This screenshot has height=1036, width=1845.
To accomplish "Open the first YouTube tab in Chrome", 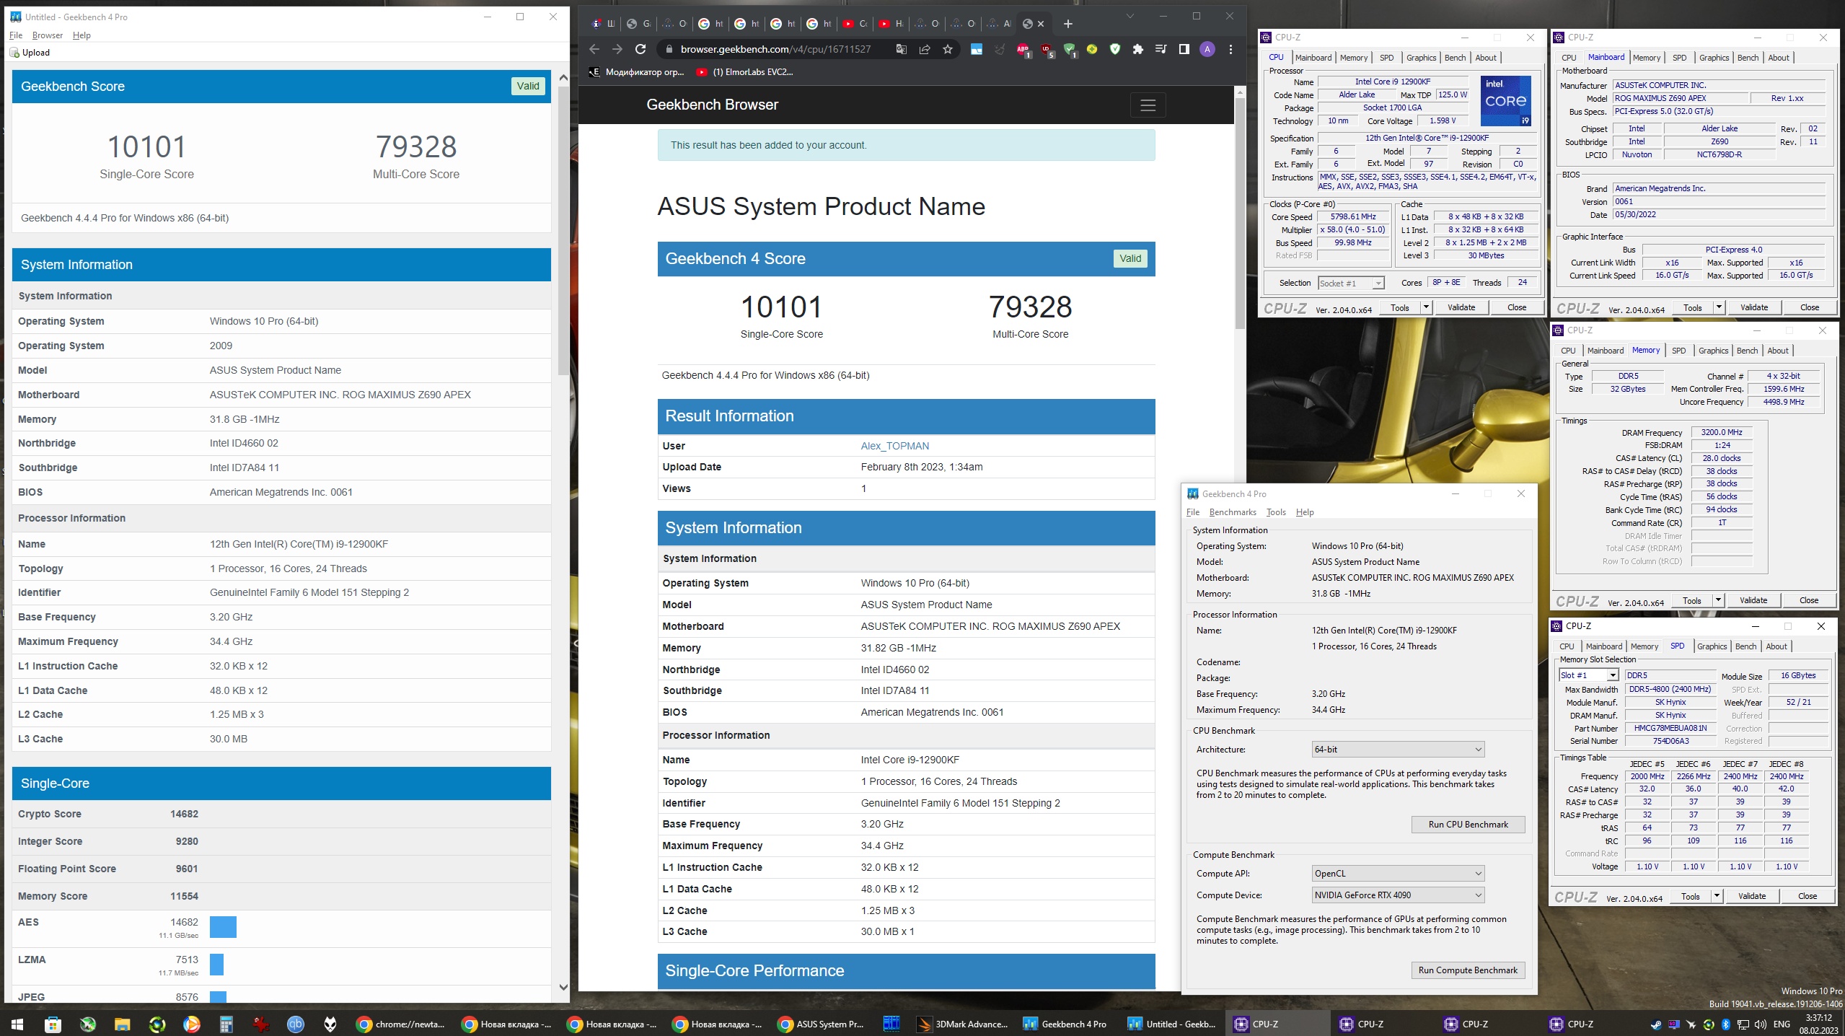I will pyautogui.click(x=855, y=24).
